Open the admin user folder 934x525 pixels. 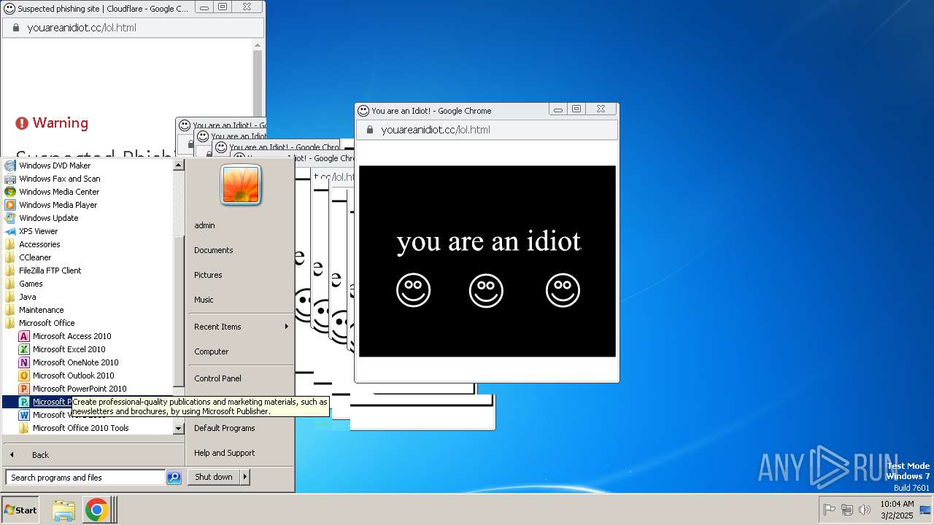pos(204,225)
